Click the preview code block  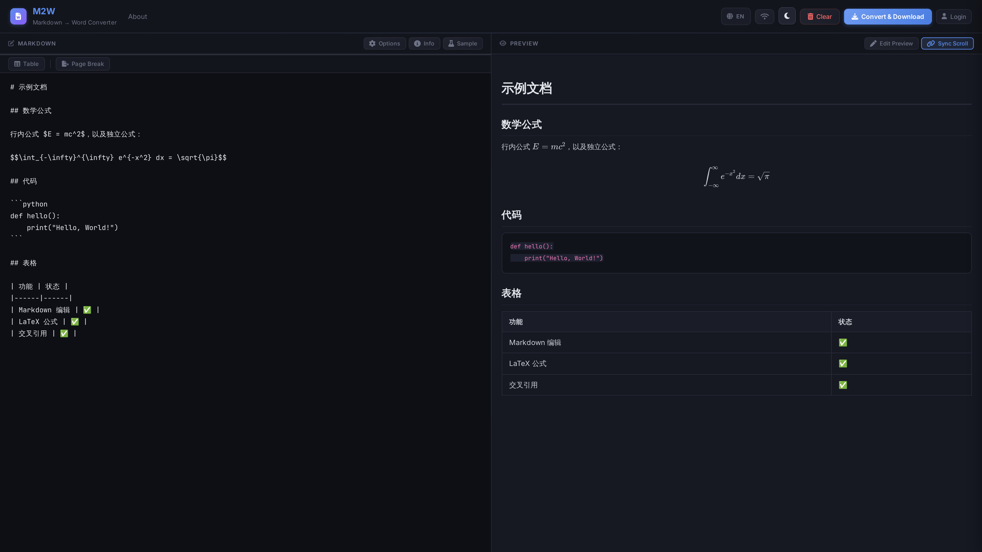[736, 253]
